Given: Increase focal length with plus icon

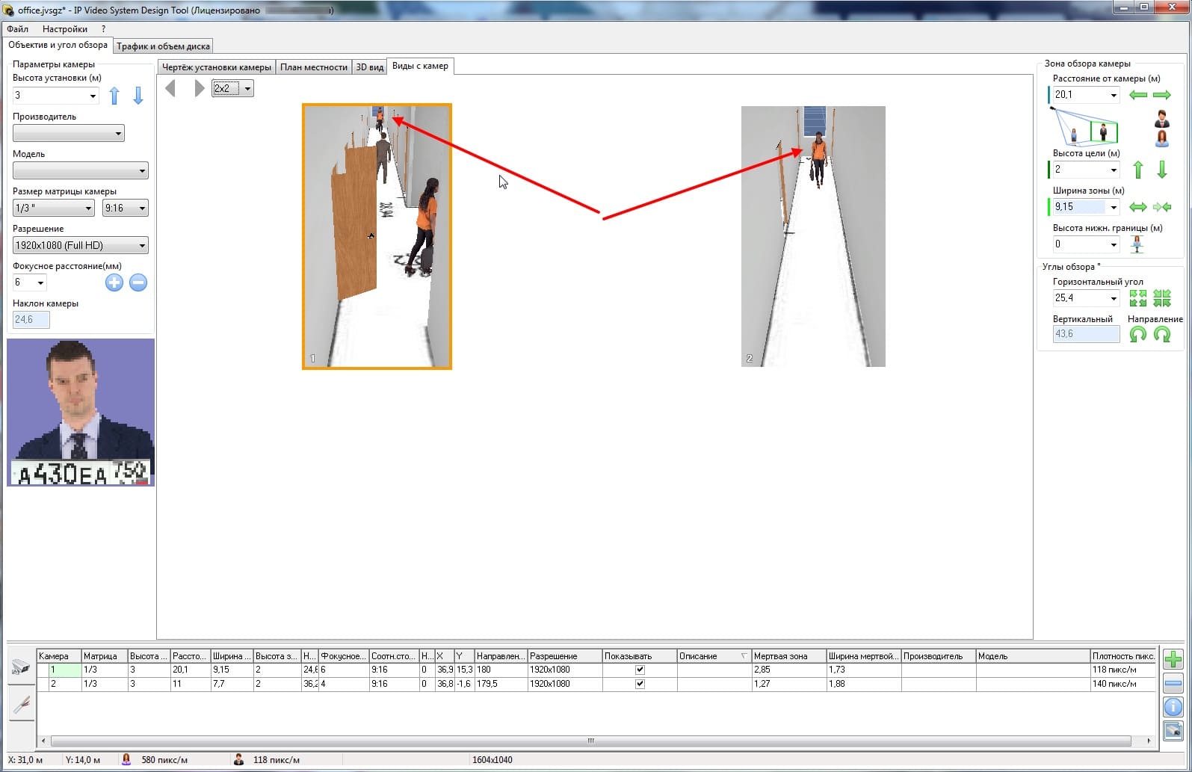Looking at the screenshot, I should pyautogui.click(x=114, y=282).
